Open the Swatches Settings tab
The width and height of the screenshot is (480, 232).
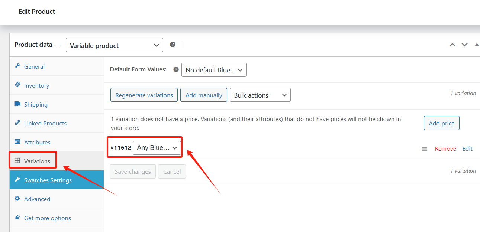coord(48,180)
